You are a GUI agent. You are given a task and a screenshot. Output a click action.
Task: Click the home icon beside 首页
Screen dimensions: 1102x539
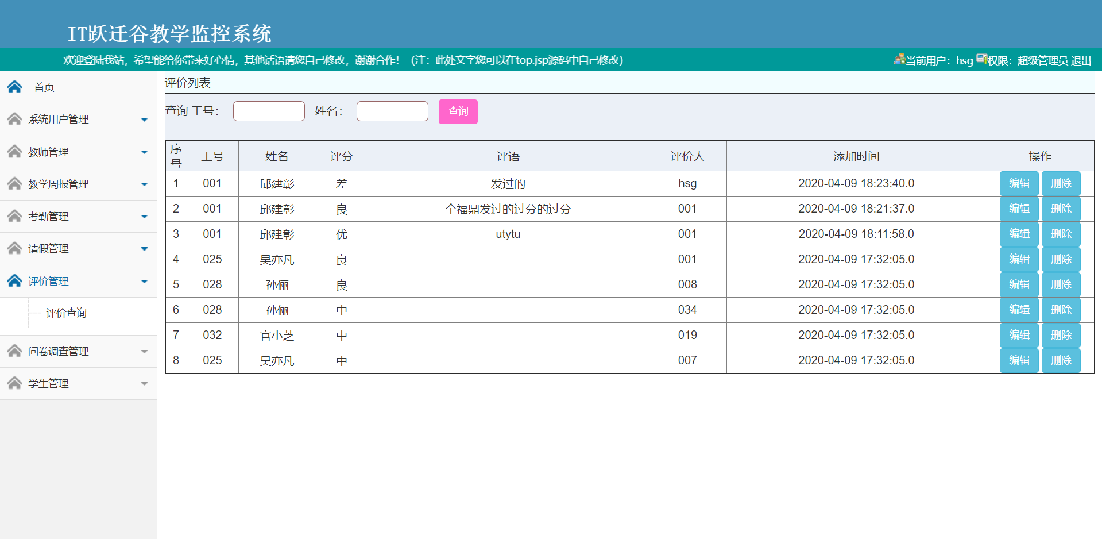pos(14,87)
